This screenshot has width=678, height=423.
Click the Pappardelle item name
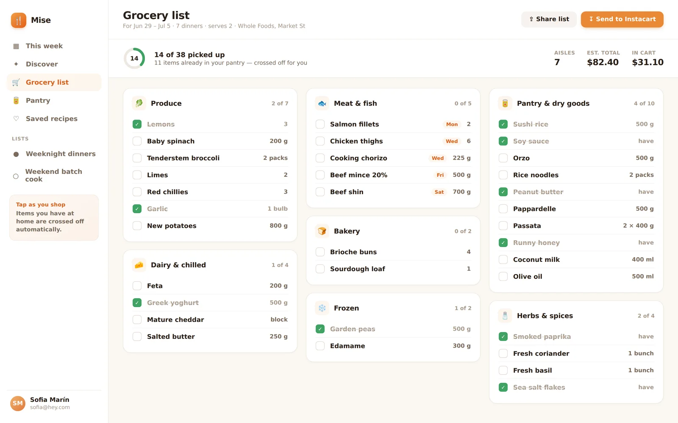(x=534, y=209)
